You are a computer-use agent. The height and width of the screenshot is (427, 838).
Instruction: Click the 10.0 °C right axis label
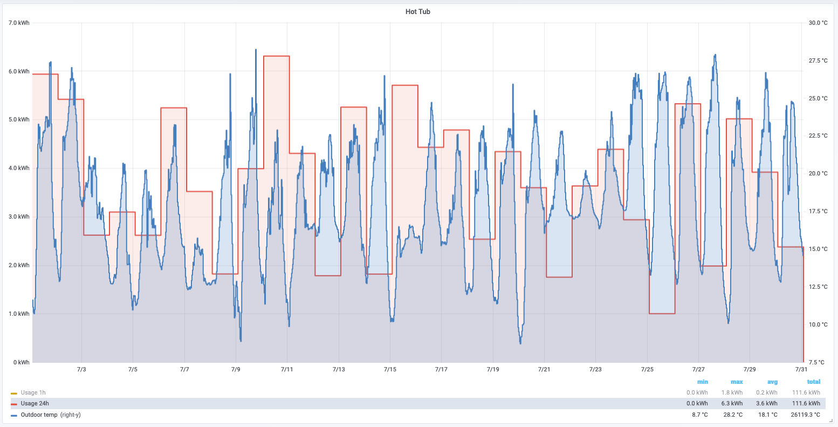[x=818, y=324]
